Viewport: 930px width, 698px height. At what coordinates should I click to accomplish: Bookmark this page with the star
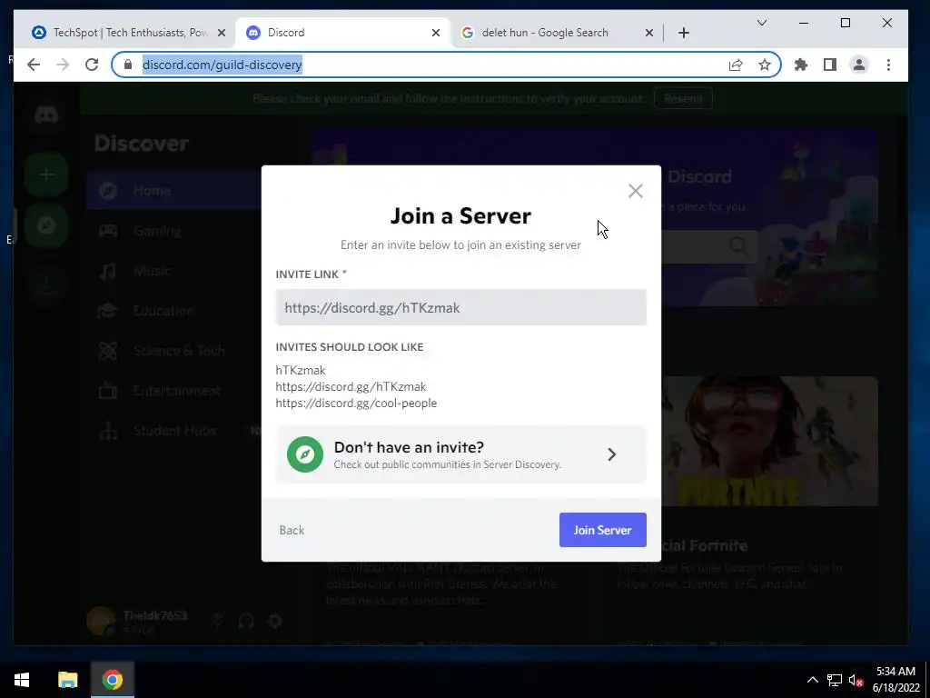(x=765, y=65)
